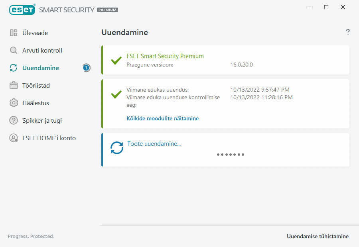Open Spikker ja tugi page
Viewport: 359px width, 247px height.
coord(42,121)
